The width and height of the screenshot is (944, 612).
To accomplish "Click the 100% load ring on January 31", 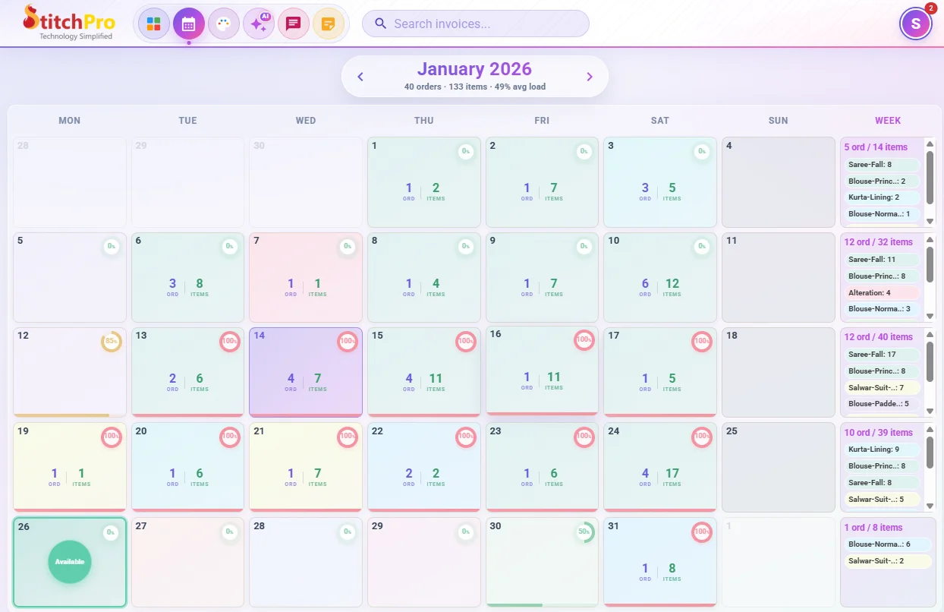I will pyautogui.click(x=702, y=532).
